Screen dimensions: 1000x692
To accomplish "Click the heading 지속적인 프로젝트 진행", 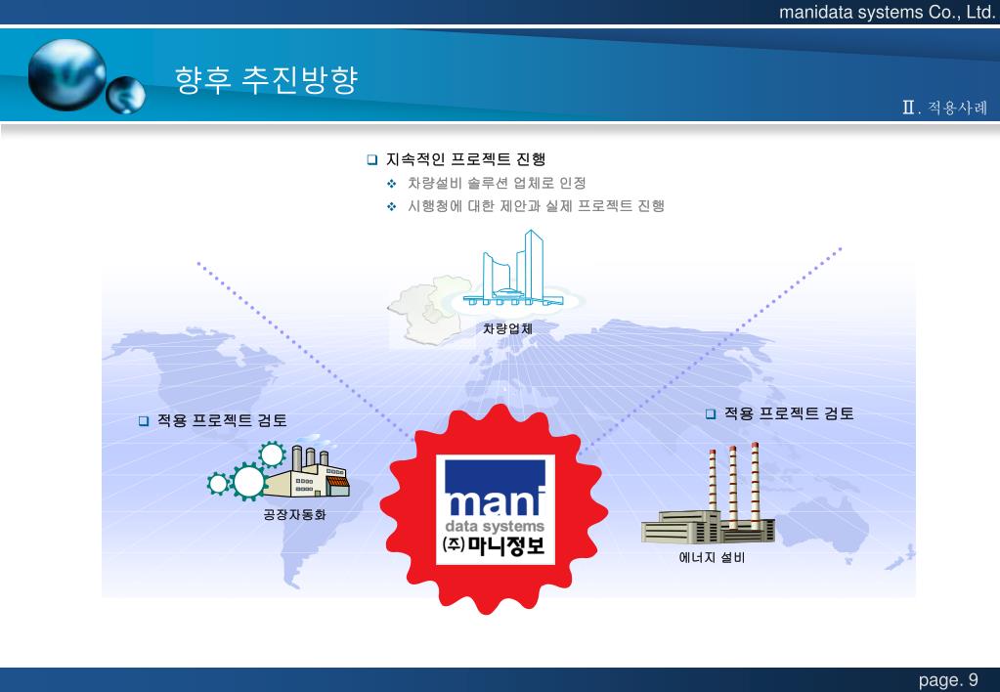I will [466, 159].
